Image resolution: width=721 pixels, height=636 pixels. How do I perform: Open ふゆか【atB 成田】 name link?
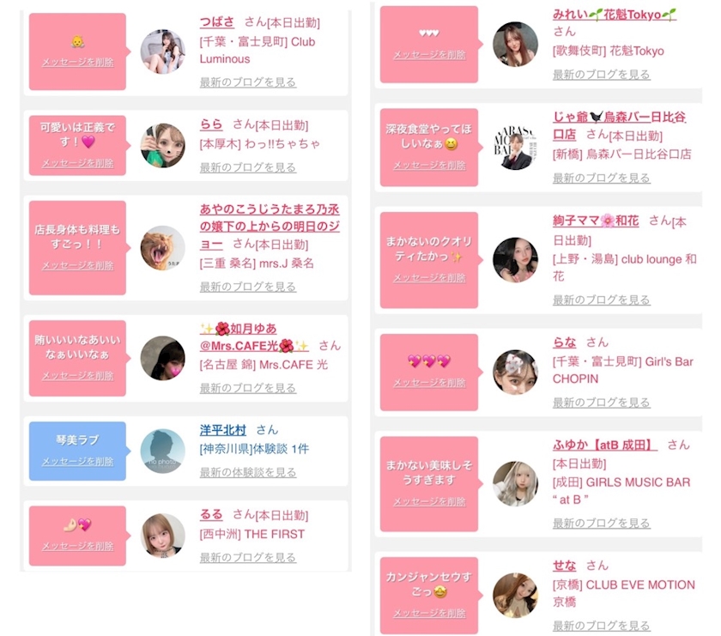coord(604,445)
